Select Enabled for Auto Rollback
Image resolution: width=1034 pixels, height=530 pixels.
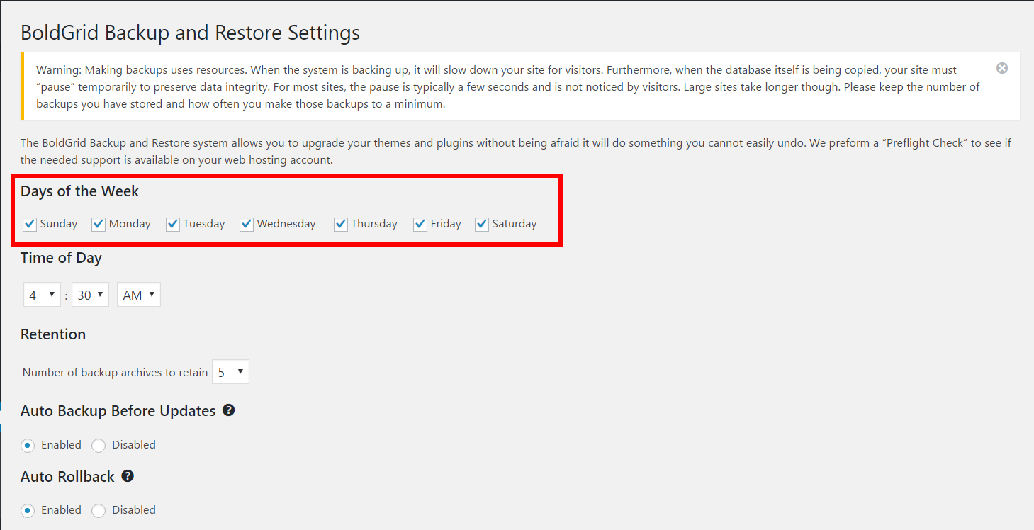point(28,510)
